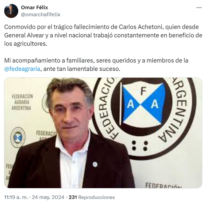Click the lapel pin on the dark jacket
Screen dimensions: 208x203
(x=95, y=164)
